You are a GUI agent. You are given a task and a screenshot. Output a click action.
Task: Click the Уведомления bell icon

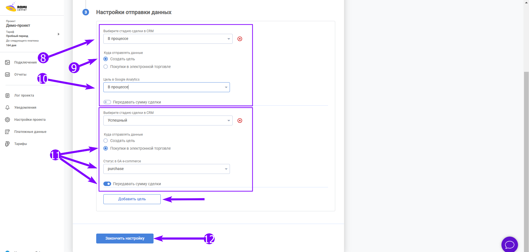pyautogui.click(x=7, y=108)
